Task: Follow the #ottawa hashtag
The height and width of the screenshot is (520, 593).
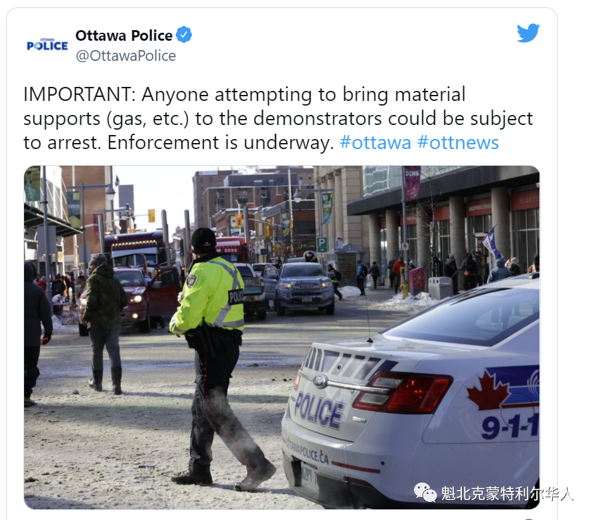Action: tap(375, 142)
